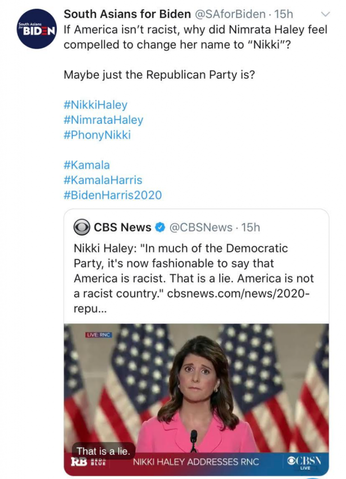Open the #BidenHarris2020 hashtag
This screenshot has width=346, height=479.
pos(113,195)
